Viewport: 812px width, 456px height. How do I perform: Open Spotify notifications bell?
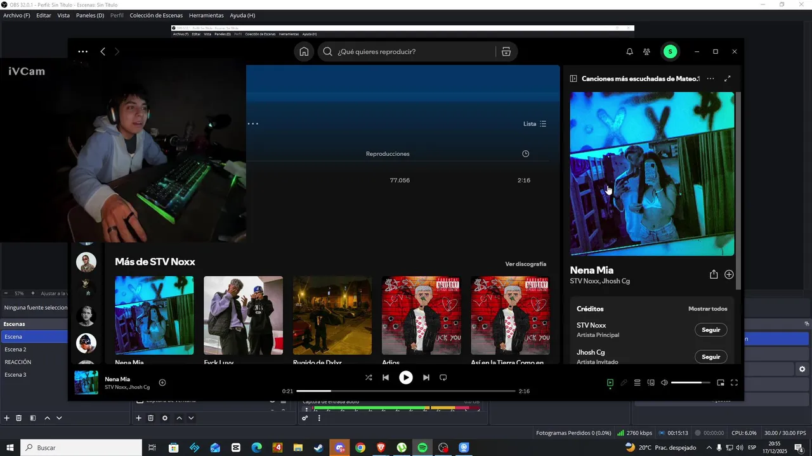tap(629, 52)
